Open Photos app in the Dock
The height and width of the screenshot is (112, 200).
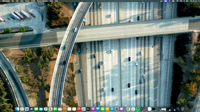click(50, 109)
